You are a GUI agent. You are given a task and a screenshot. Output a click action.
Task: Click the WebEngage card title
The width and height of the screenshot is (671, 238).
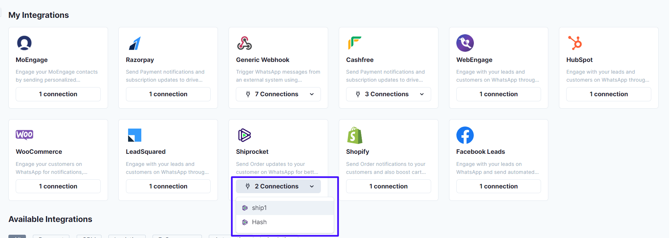(474, 60)
